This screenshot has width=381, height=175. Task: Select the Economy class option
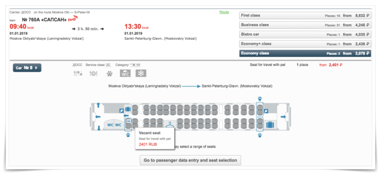click(x=305, y=54)
